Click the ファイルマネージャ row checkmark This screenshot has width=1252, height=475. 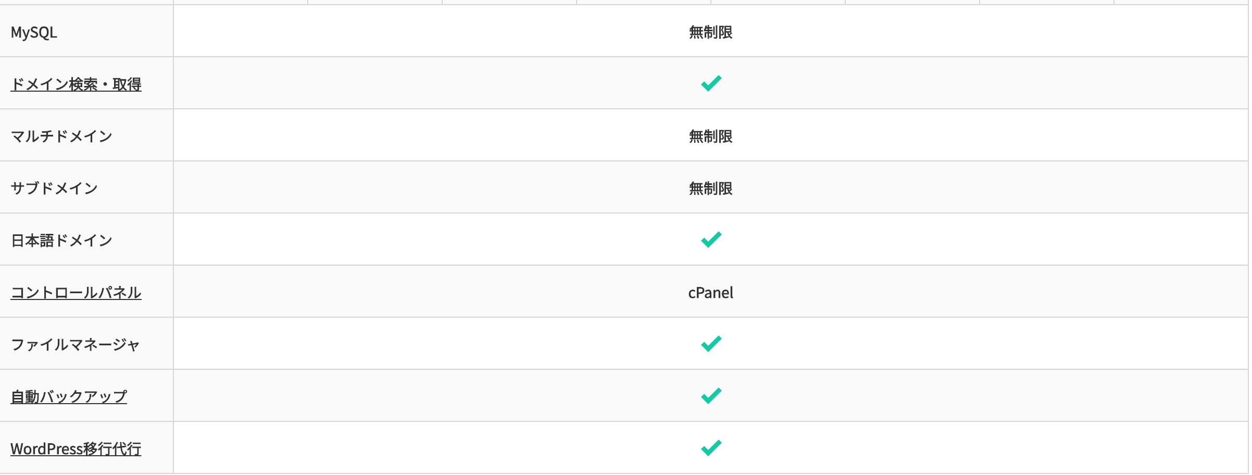point(711,344)
